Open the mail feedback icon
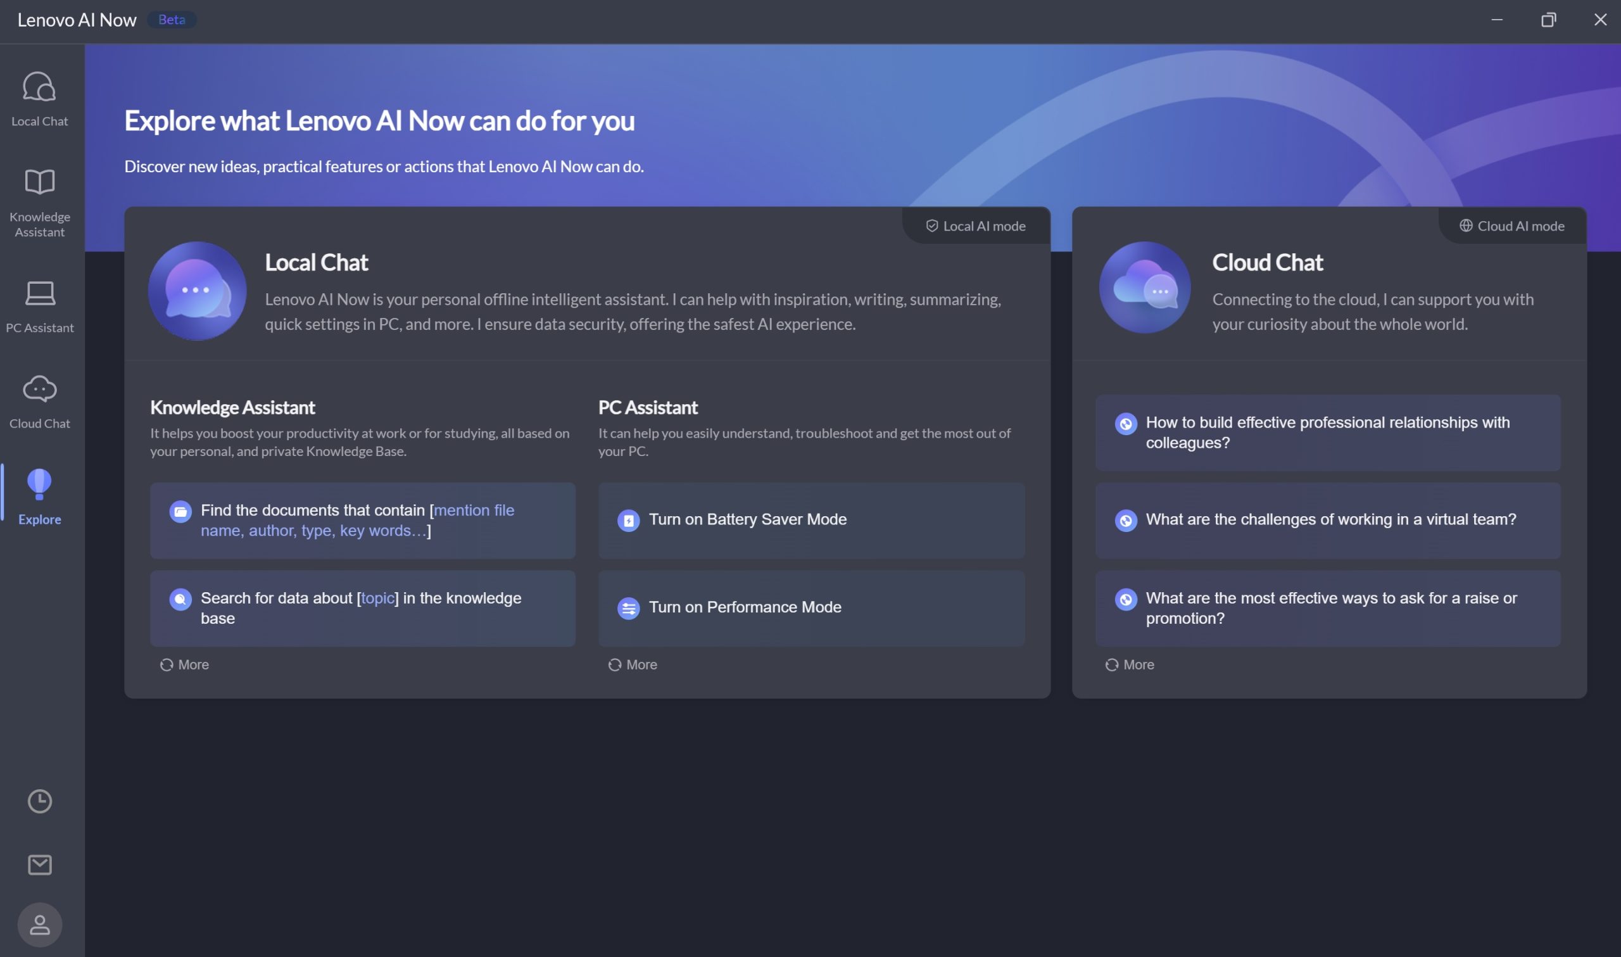 pyautogui.click(x=39, y=864)
